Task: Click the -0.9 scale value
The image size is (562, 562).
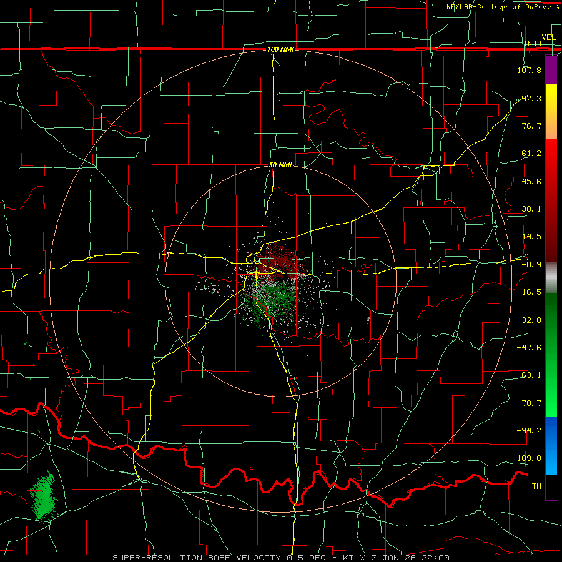Action: [x=531, y=265]
